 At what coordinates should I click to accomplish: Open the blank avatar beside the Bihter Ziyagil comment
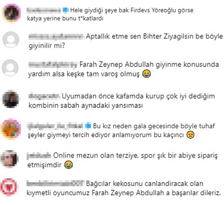(x=11, y=39)
